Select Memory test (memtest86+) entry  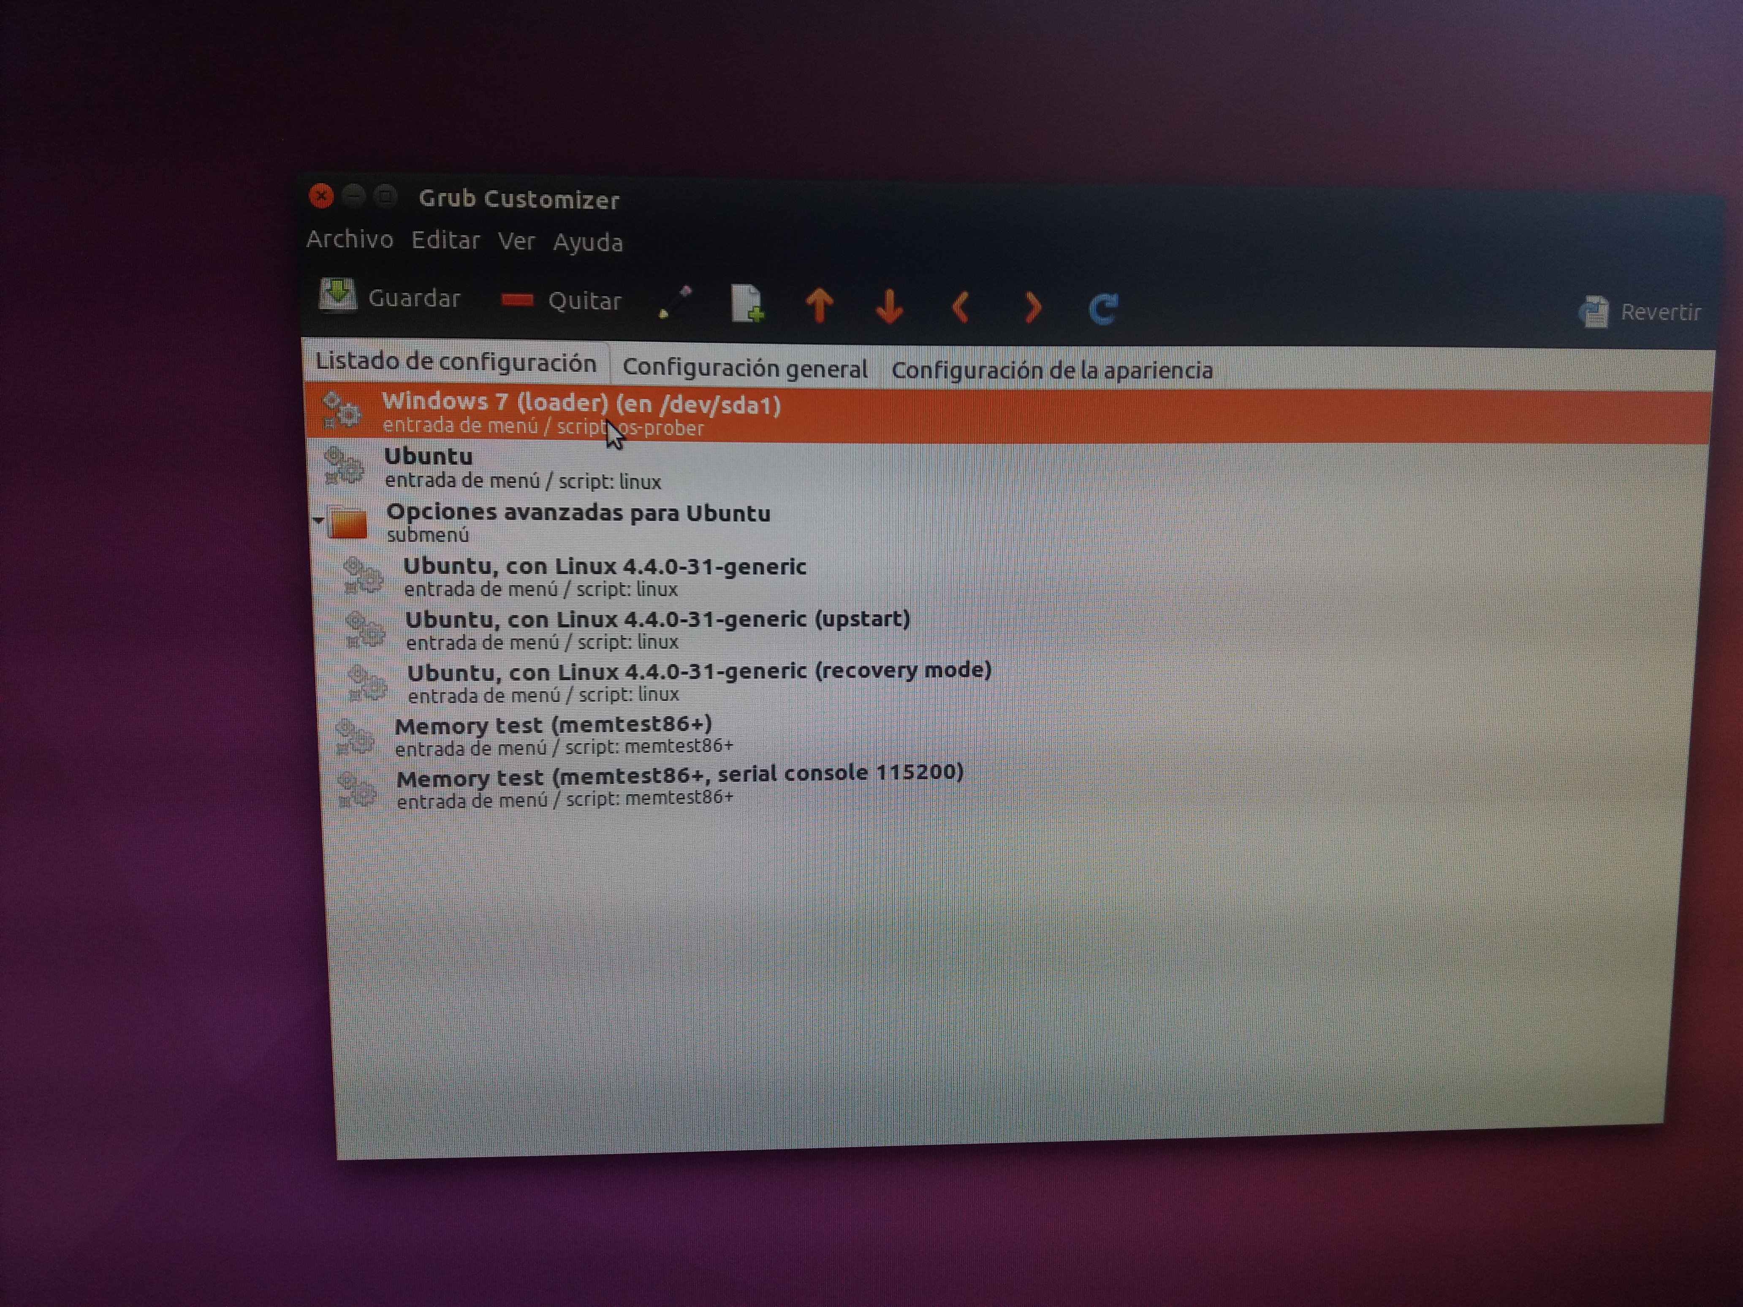(553, 726)
